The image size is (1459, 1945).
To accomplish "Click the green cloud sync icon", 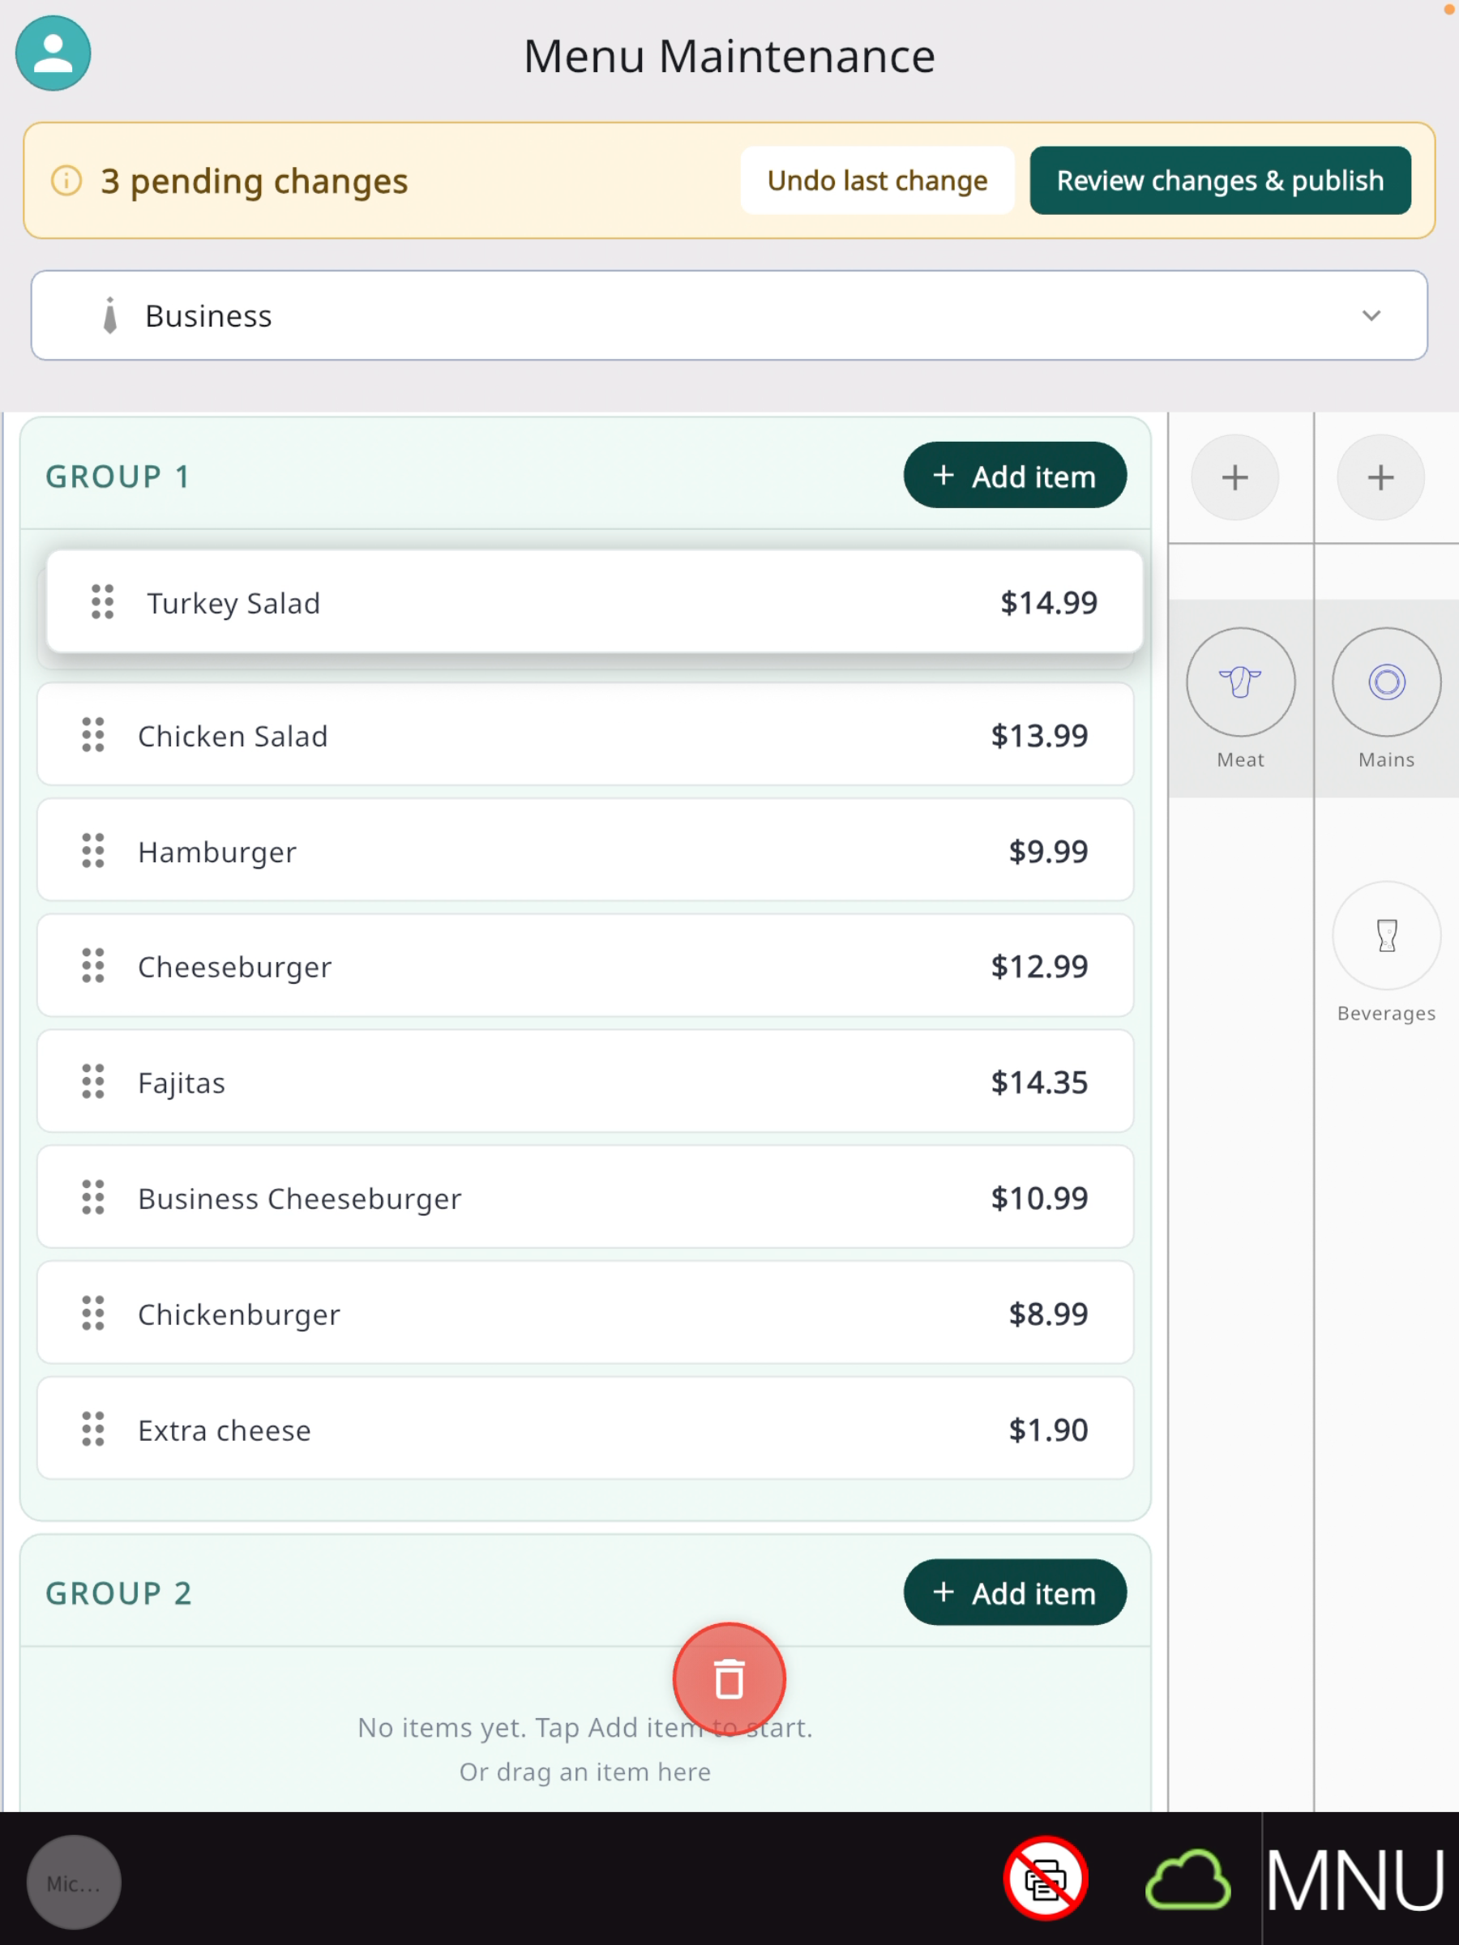I will point(1187,1880).
